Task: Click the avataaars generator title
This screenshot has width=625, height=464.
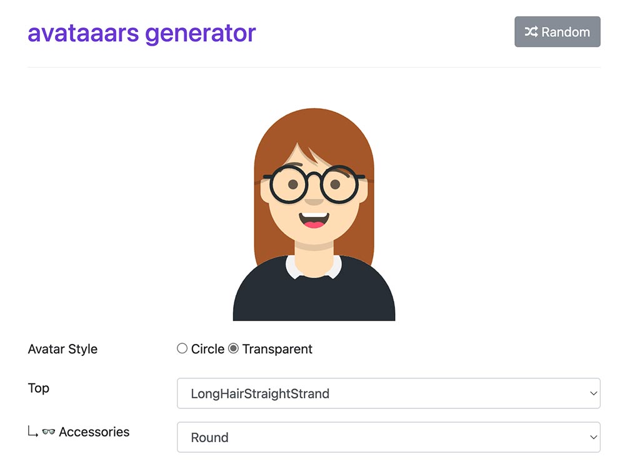Action: [x=141, y=33]
